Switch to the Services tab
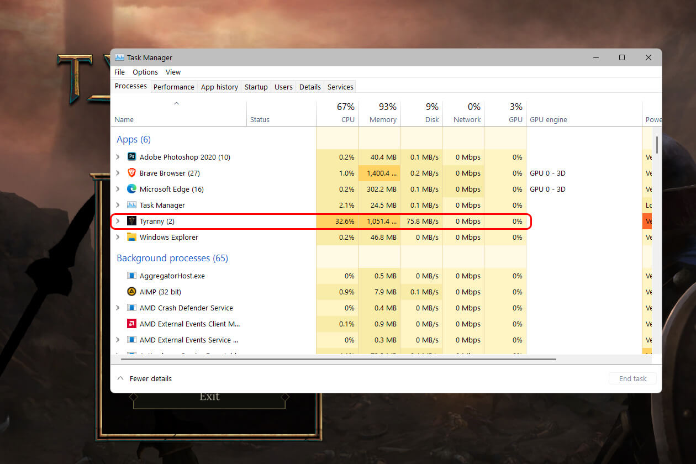Viewport: 696px width, 464px height. coord(340,87)
